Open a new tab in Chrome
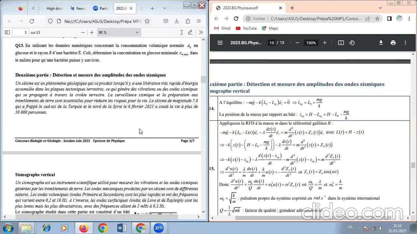This screenshot has height=234, width=417. (292, 8)
